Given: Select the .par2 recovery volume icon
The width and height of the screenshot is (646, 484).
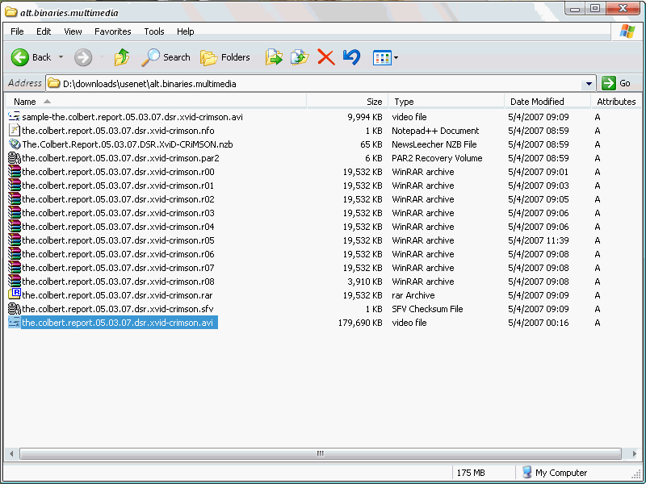Looking at the screenshot, I should [15, 158].
